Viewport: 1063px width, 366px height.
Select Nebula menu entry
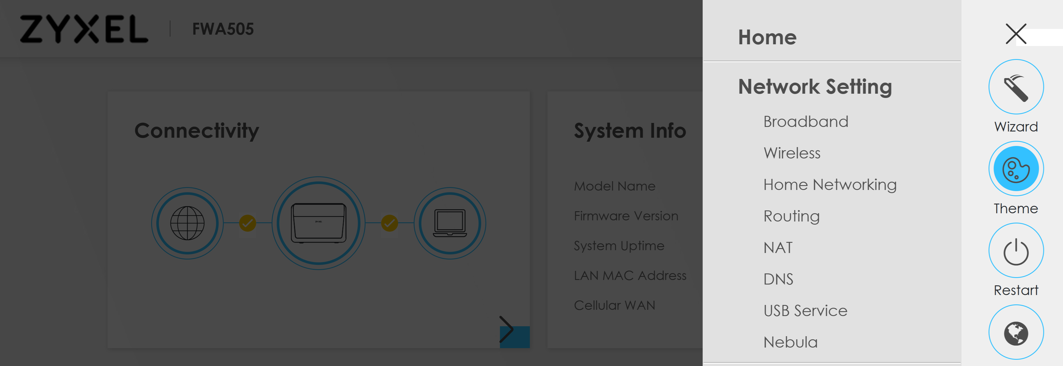click(790, 342)
